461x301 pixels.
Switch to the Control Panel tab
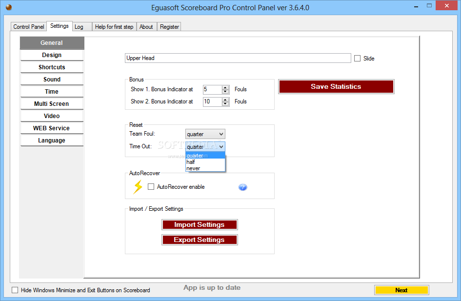[28, 27]
